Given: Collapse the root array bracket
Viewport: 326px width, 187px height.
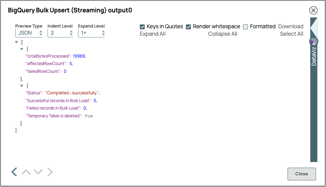Looking at the screenshot, I should point(17,42).
